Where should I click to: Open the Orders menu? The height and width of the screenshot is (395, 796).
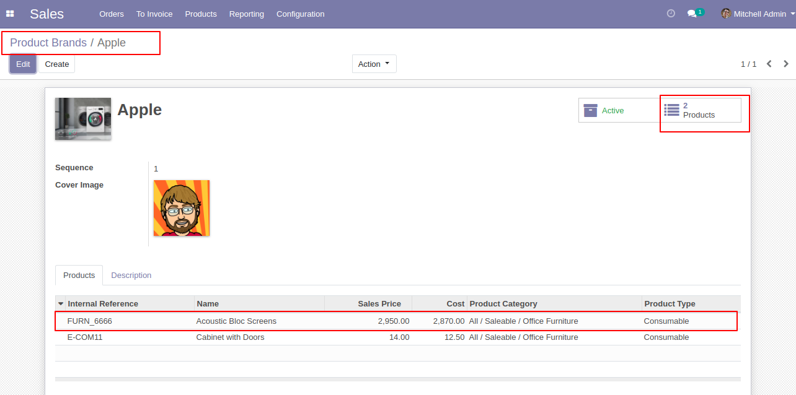pyautogui.click(x=112, y=14)
